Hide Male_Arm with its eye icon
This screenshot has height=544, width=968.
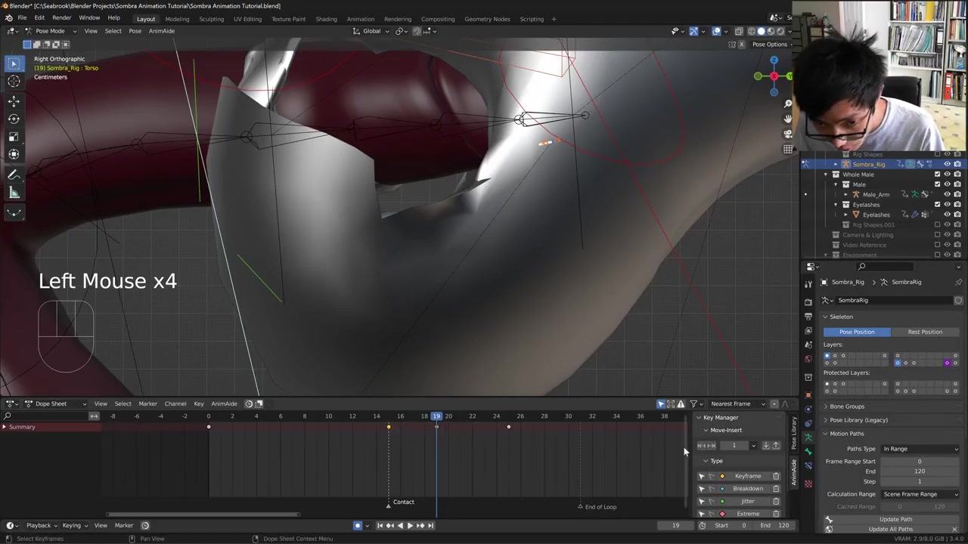947,194
